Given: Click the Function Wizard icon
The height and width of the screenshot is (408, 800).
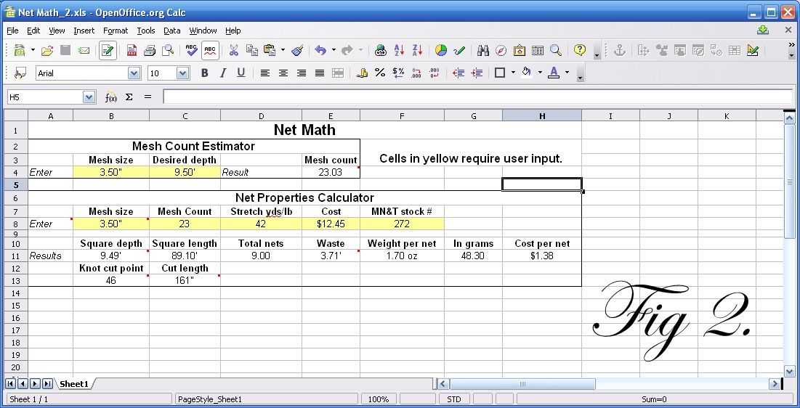Looking at the screenshot, I should [110, 97].
